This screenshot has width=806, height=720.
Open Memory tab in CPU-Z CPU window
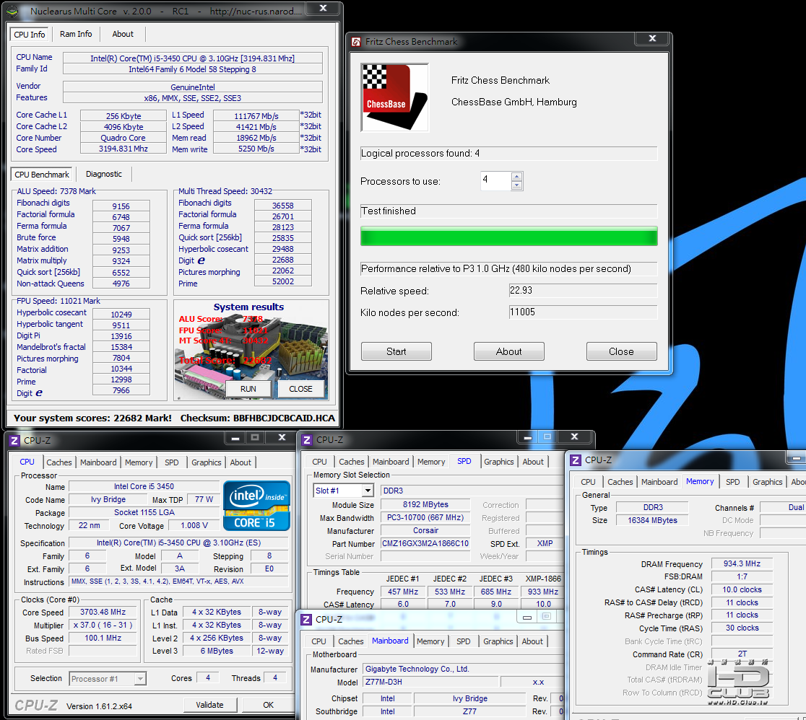139,462
